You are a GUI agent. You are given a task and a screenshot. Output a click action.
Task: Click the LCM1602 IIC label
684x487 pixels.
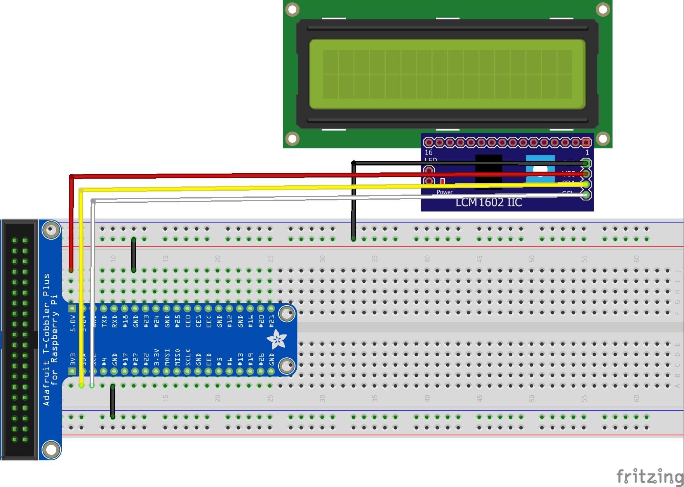pyautogui.click(x=489, y=202)
